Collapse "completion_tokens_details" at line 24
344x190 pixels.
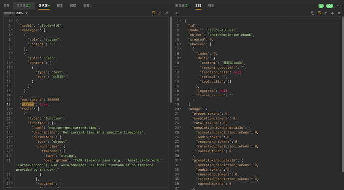pos(180,128)
